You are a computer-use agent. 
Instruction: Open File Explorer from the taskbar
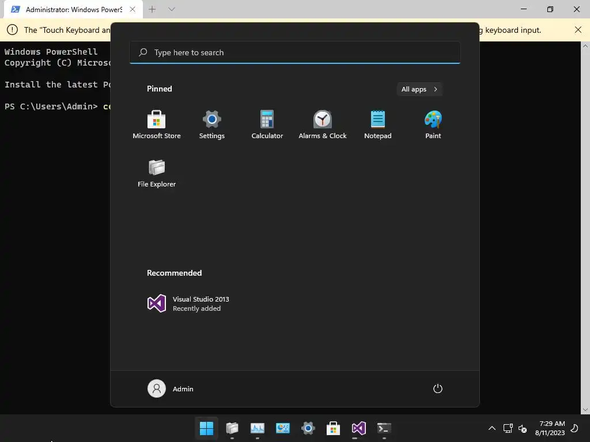[x=232, y=428]
